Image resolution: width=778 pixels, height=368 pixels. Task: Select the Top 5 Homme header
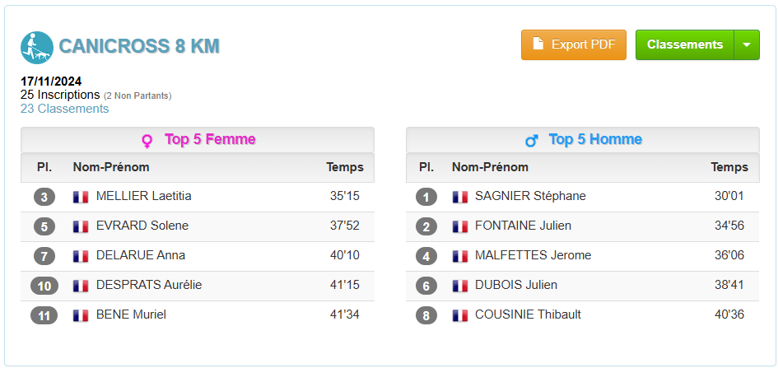(x=583, y=140)
